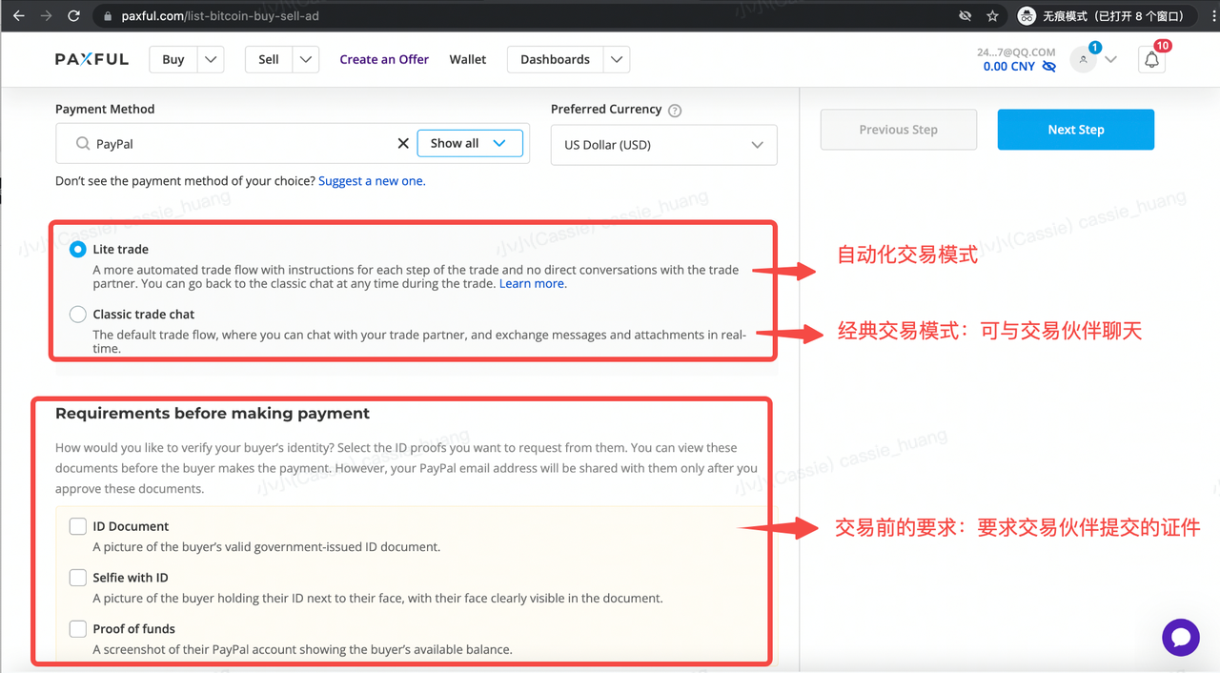The width and height of the screenshot is (1220, 673).
Task: Check the Selfie with ID checkbox
Action: point(78,578)
